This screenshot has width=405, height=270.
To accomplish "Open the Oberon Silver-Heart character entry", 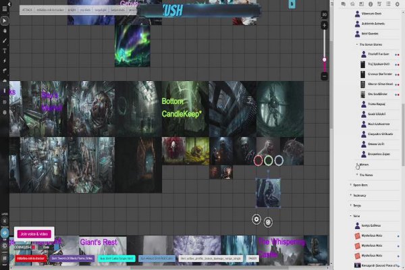I will [379, 84].
